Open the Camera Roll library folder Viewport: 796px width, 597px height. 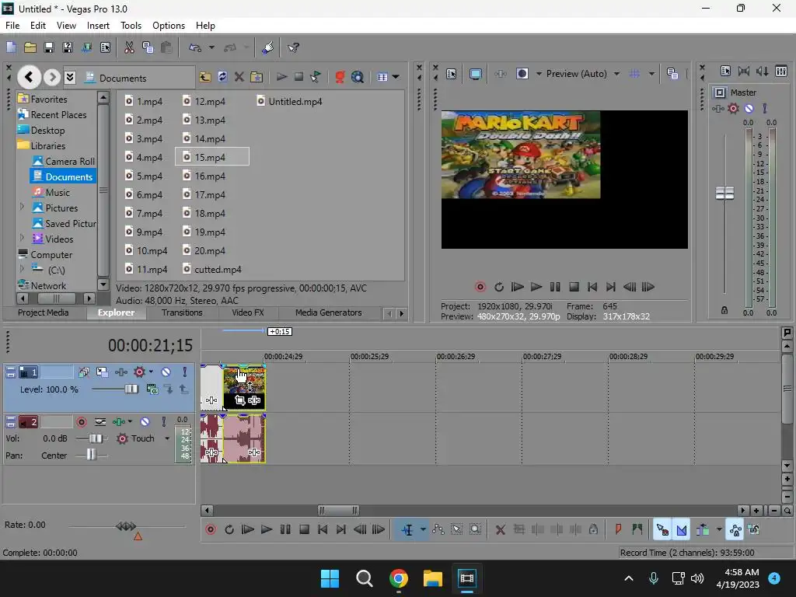tap(64, 161)
